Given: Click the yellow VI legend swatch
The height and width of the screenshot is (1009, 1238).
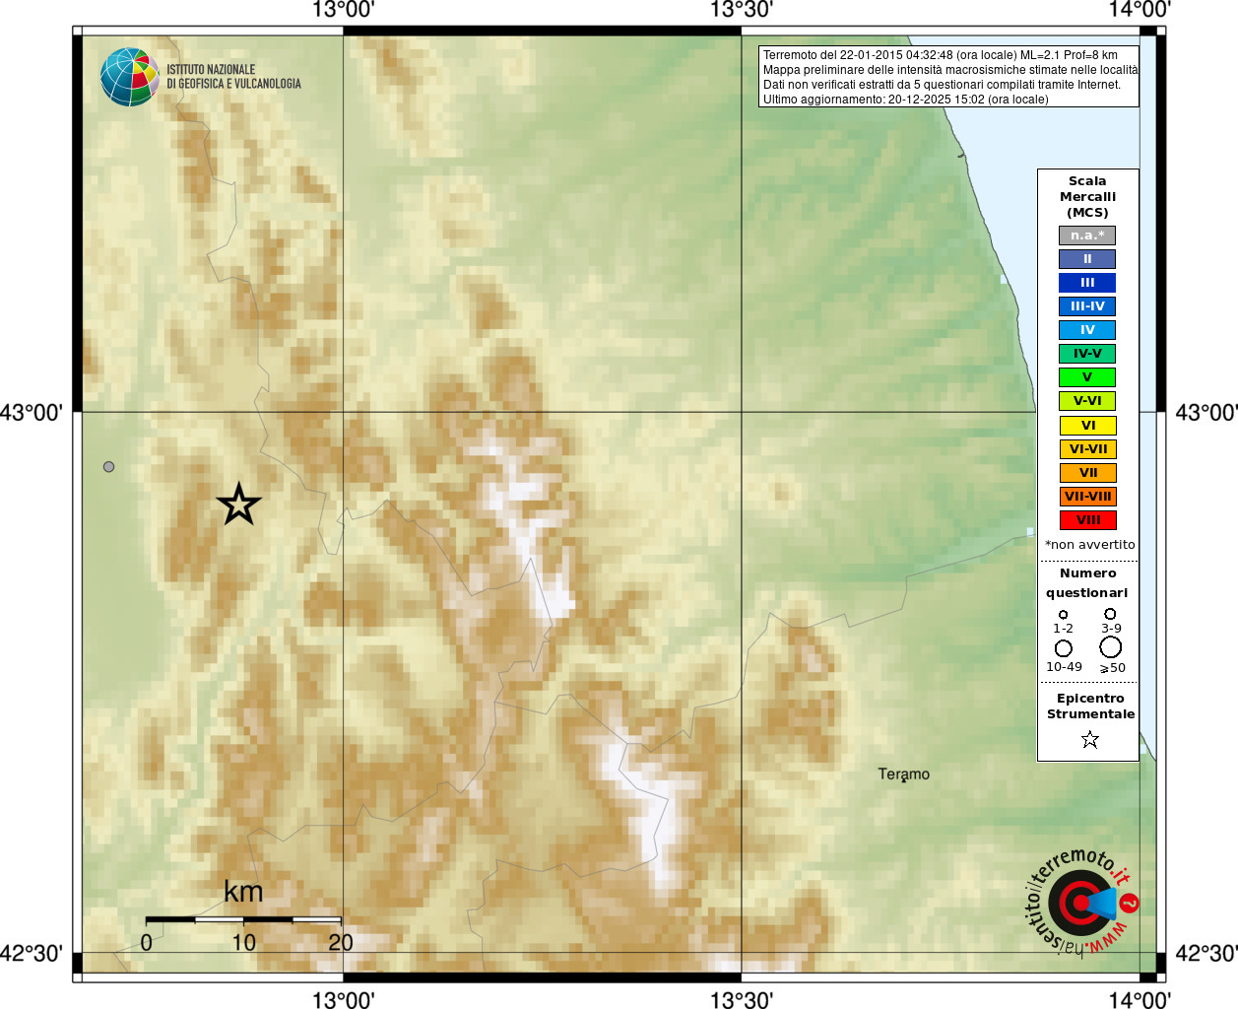Looking at the screenshot, I should click(1087, 426).
